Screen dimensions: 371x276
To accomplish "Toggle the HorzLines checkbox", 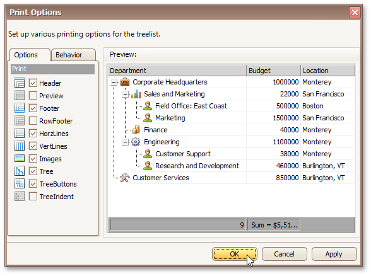I will tap(33, 134).
